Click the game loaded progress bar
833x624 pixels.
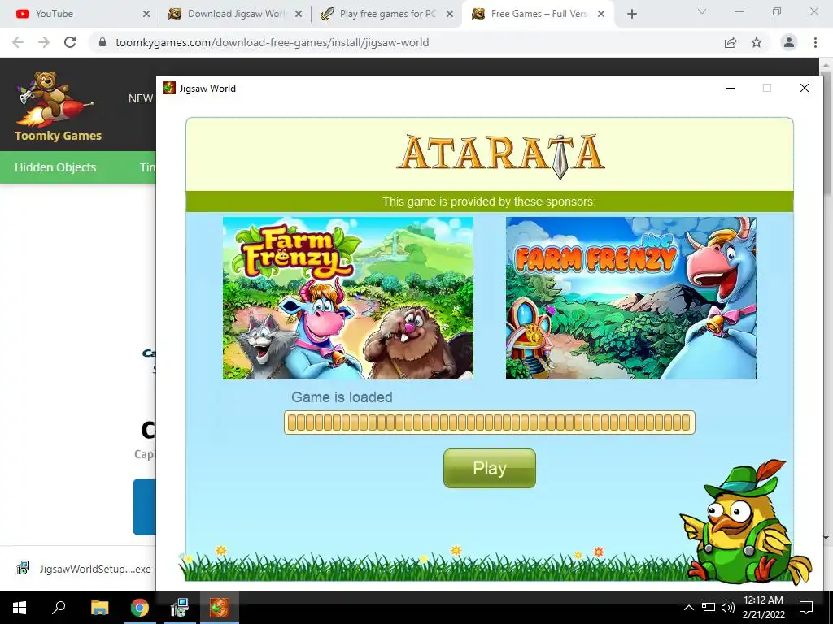click(x=489, y=422)
